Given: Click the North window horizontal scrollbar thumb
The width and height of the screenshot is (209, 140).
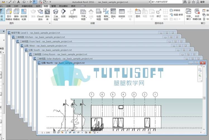Looking at the screenshot, I should (149, 132).
